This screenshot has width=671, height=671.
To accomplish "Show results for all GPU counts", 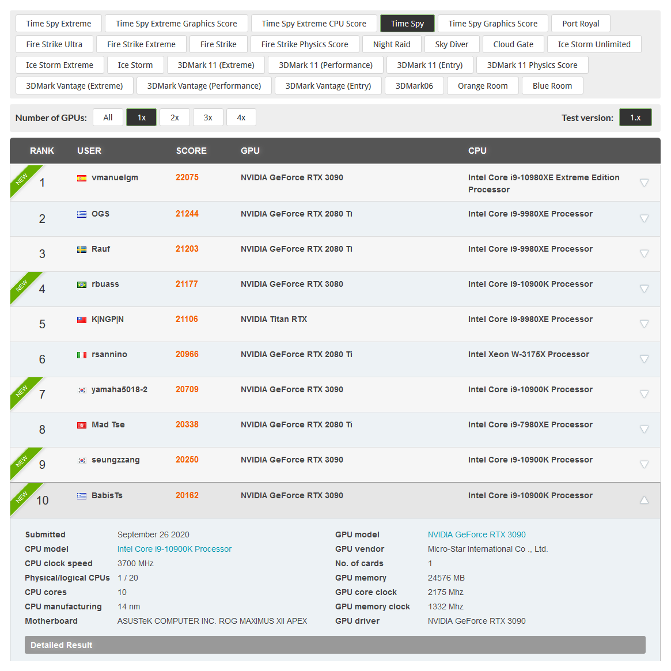I will [108, 117].
